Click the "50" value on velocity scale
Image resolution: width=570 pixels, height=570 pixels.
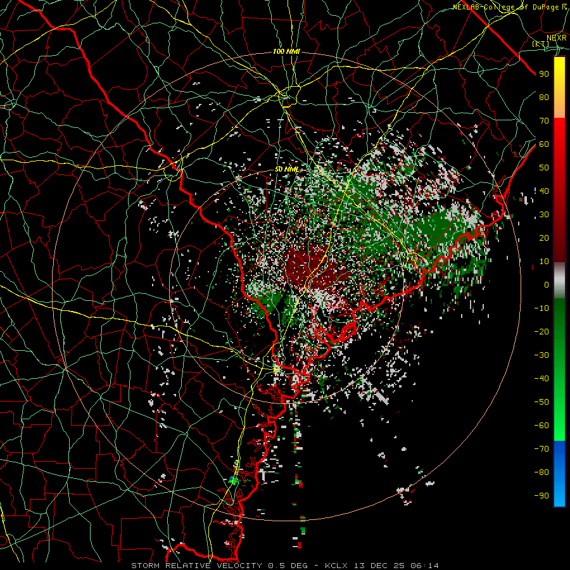(544, 168)
